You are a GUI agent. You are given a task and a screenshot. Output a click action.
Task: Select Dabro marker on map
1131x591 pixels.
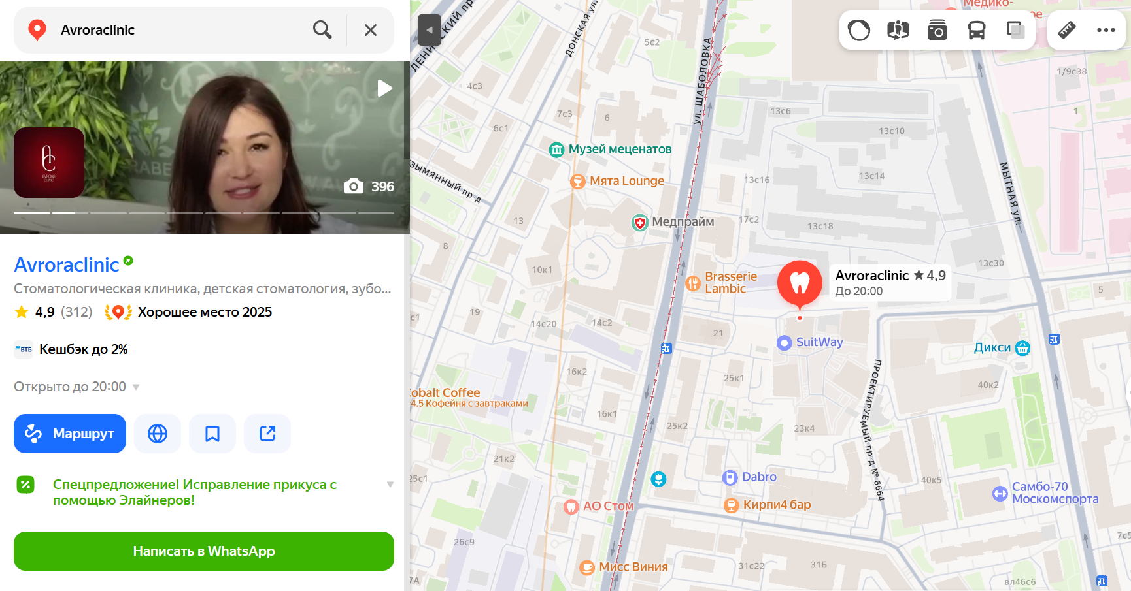coord(750,477)
